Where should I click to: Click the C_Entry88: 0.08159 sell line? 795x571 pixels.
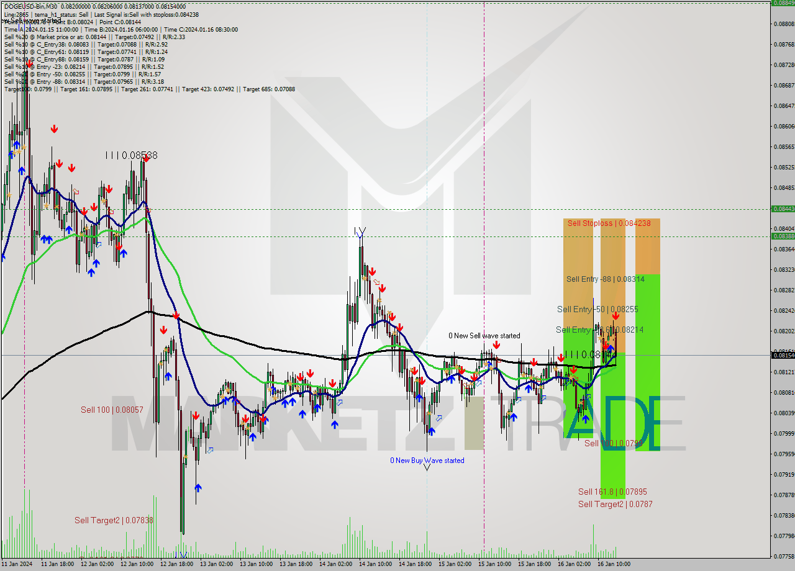click(84, 59)
